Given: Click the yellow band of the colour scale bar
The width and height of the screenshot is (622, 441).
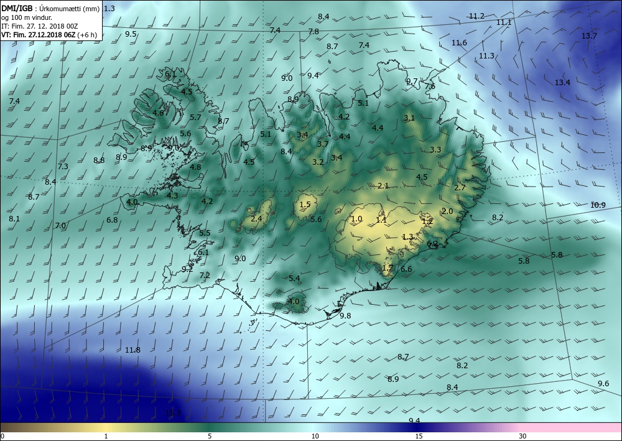Looking at the screenshot, I should point(106,427).
